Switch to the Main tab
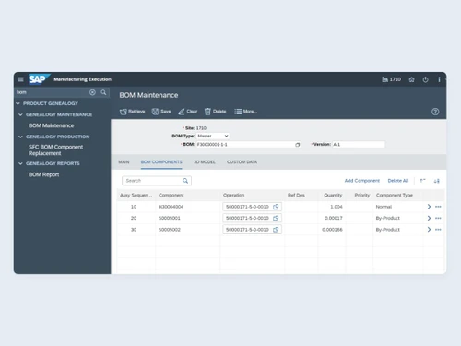461x346 pixels. click(124, 162)
